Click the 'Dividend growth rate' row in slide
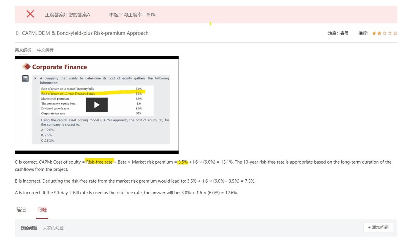This screenshot has height=239, width=405. [91, 108]
